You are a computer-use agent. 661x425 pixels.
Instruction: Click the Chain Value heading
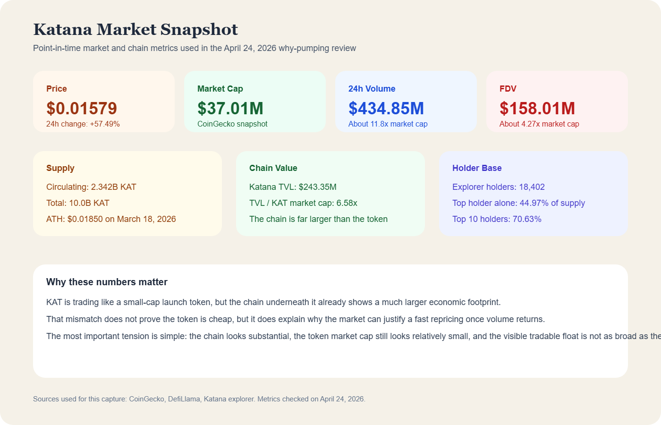(x=273, y=168)
